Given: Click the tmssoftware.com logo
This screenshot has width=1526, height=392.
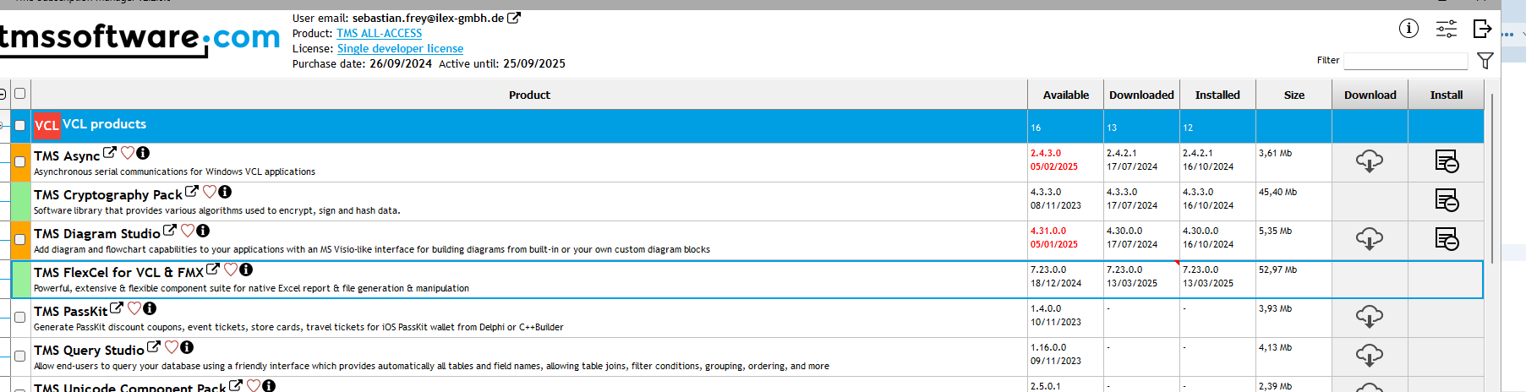Looking at the screenshot, I should pyautogui.click(x=139, y=39).
